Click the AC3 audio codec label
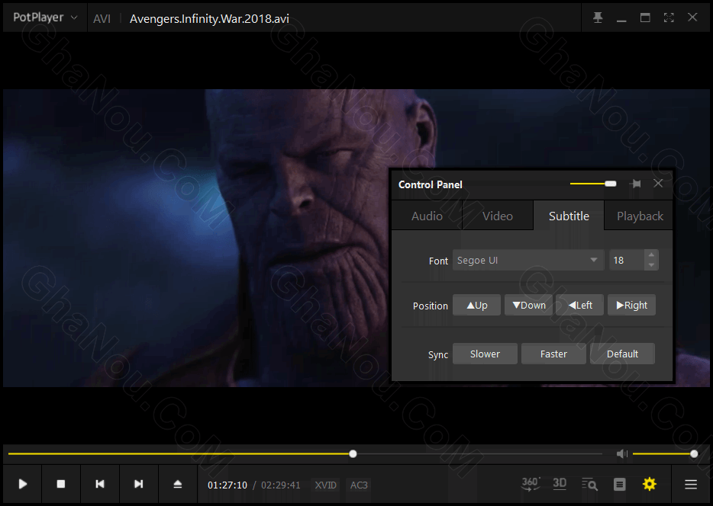Screen dimensions: 713x506 [359, 485]
